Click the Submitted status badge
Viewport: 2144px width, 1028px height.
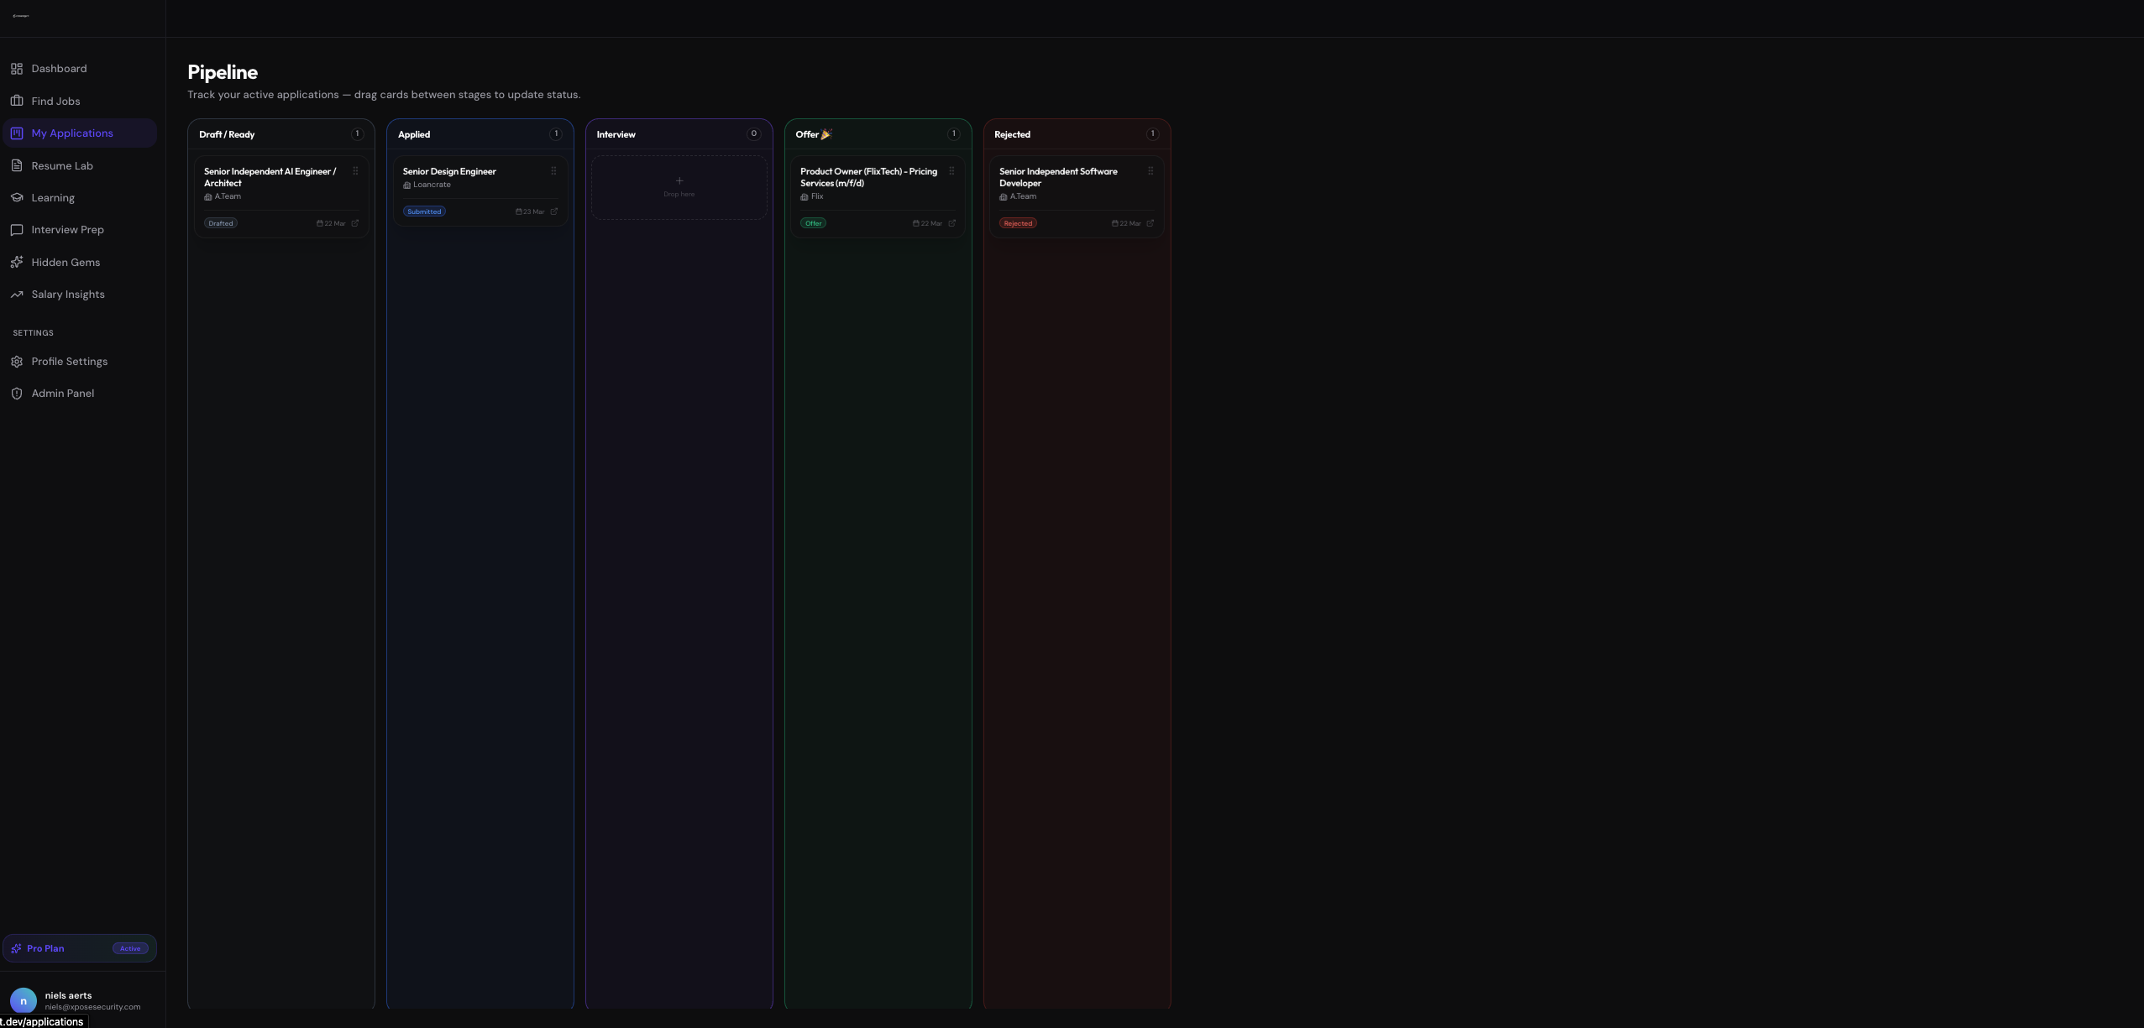(x=424, y=211)
